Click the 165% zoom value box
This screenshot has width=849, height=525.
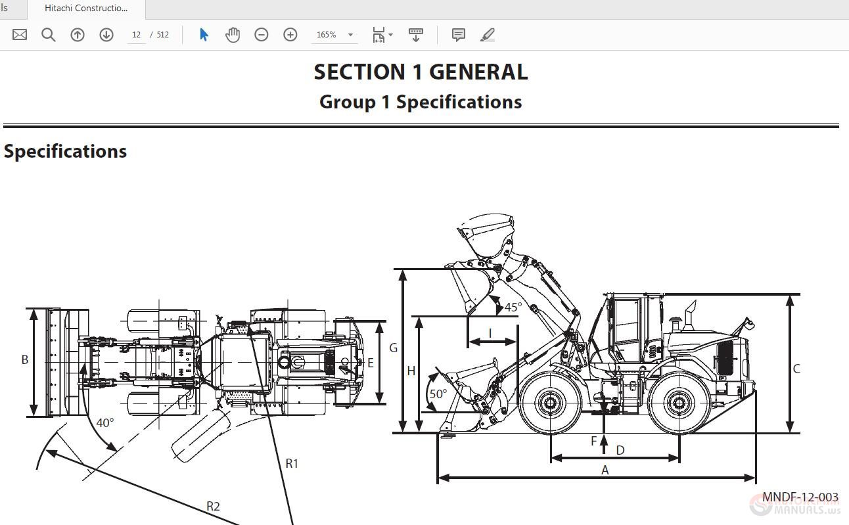pyautogui.click(x=327, y=34)
